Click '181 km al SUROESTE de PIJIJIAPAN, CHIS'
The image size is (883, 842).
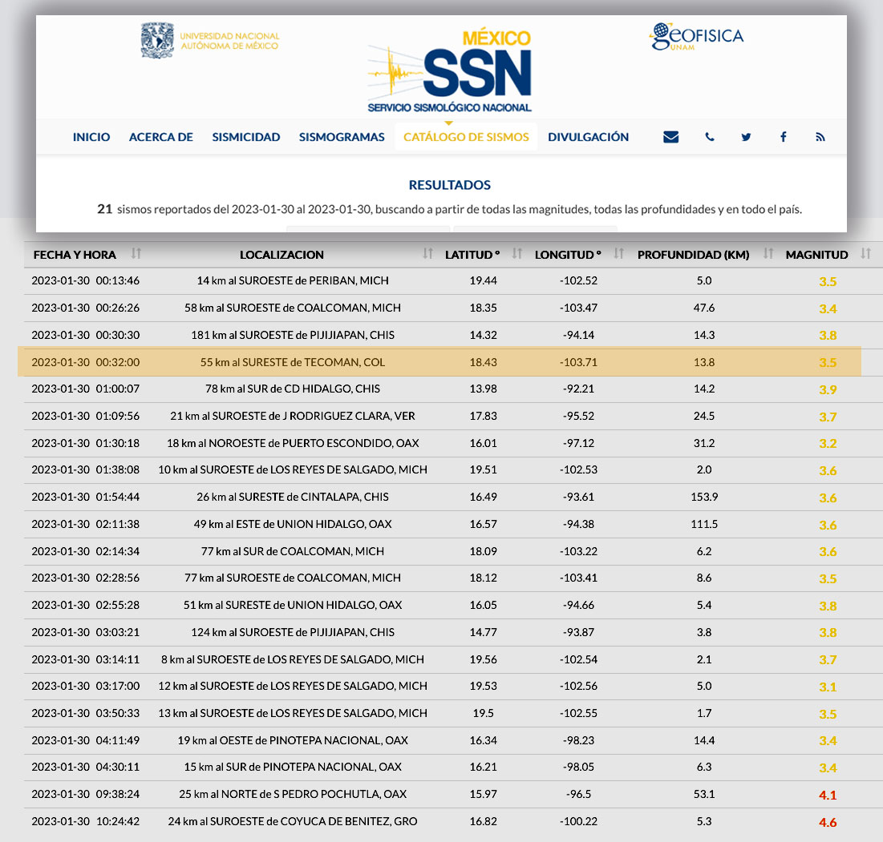click(292, 335)
